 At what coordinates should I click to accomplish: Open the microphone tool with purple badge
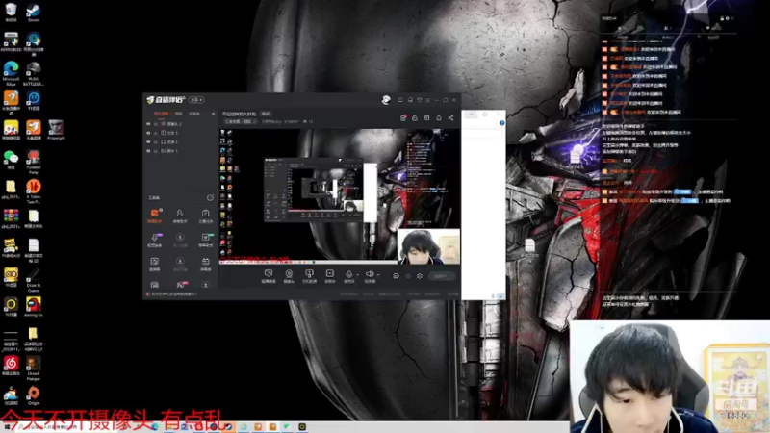tap(155, 240)
